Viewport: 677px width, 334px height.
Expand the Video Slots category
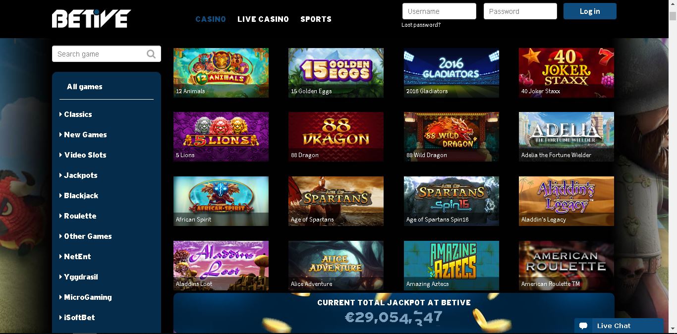point(83,155)
